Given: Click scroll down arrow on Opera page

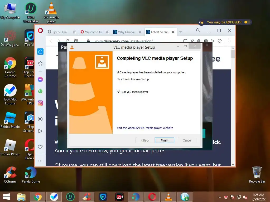Looking at the screenshot, I should click(233, 164).
